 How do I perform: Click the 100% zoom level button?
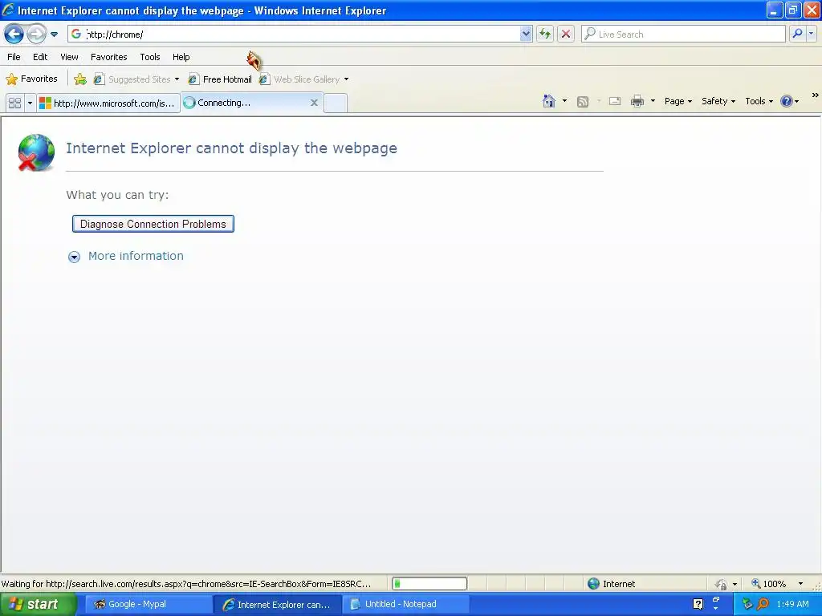coord(768,584)
